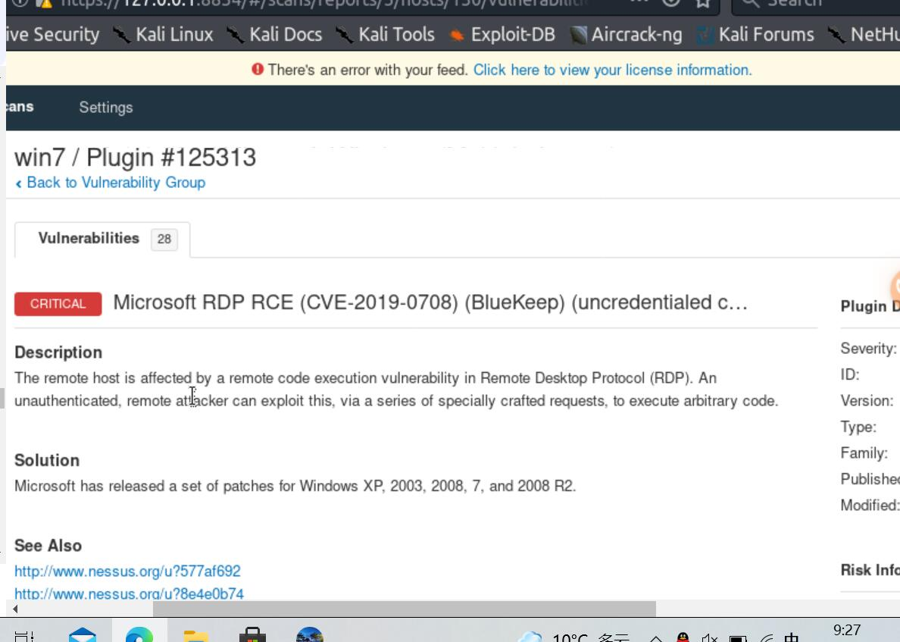Click the Risk Info panel heading
This screenshot has width=900, height=642.
870,570
